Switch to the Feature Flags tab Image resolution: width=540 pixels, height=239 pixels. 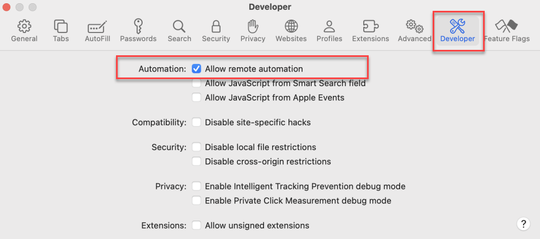506,26
